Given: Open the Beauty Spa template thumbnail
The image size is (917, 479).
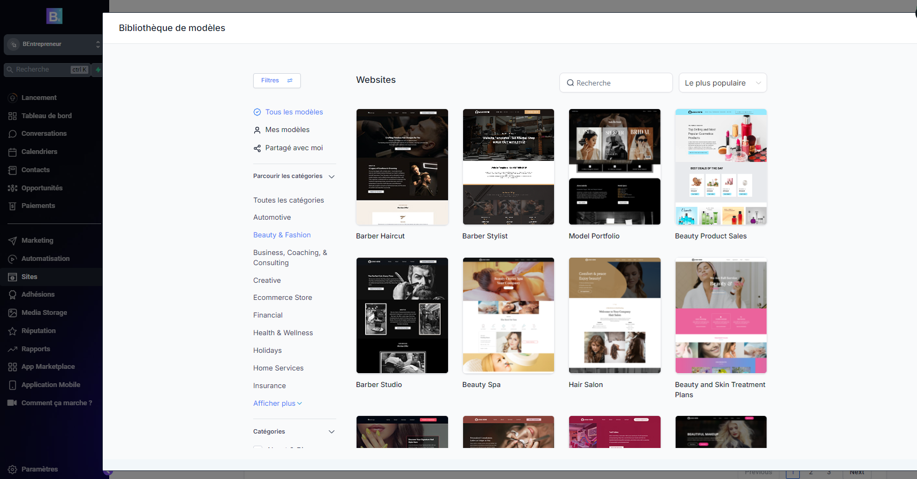Looking at the screenshot, I should 509,315.
